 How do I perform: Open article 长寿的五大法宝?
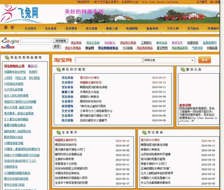89,92
